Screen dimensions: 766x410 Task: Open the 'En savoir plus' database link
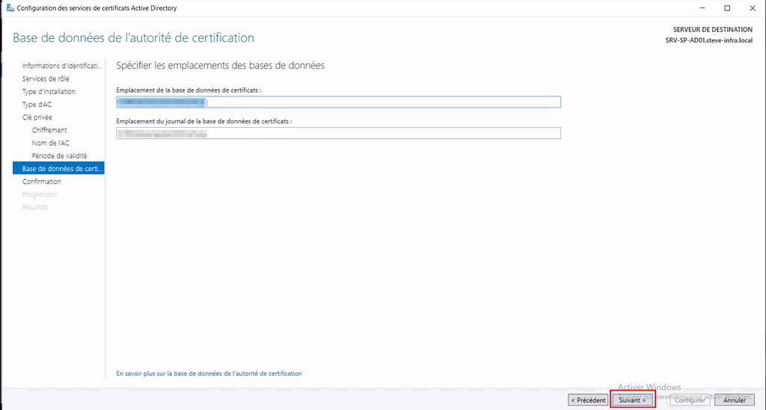click(209, 373)
